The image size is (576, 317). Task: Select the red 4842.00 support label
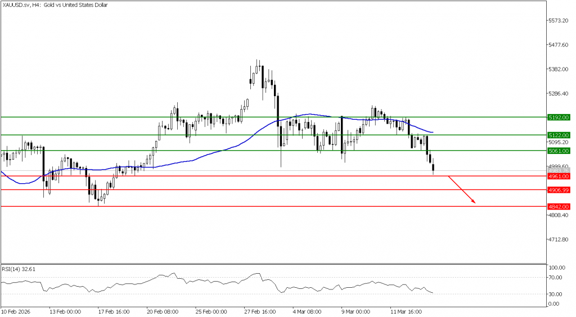click(559, 206)
